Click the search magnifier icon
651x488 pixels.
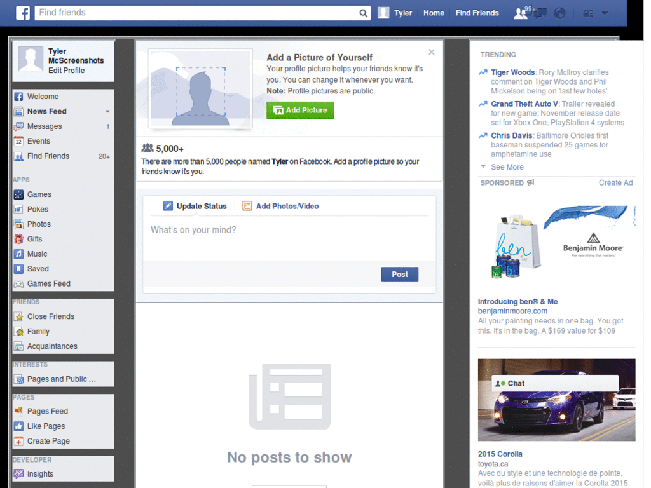tap(363, 13)
